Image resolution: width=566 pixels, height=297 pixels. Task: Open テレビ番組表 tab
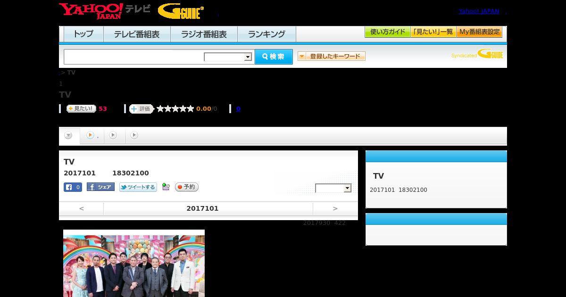[137, 34]
